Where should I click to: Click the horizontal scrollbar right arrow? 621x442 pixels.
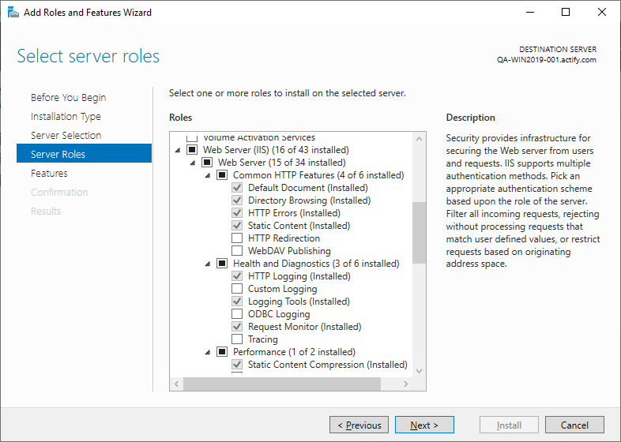(406, 384)
